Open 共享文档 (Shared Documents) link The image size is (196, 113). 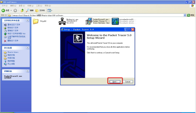click(11, 58)
